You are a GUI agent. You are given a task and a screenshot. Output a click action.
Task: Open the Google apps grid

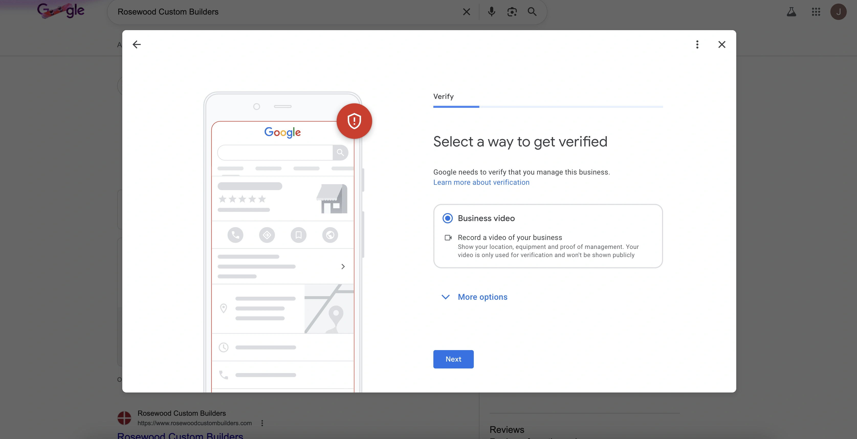[x=816, y=12]
